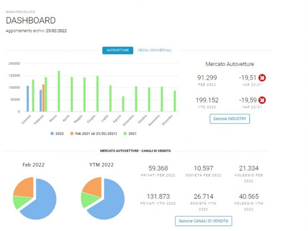Click the 199.152 YTD 2022 value
Viewport: 308px width, 231px height.
pyautogui.click(x=207, y=100)
